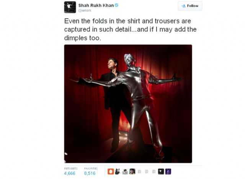Click the tweet text about folds
The height and width of the screenshot is (179, 245).
130,29
